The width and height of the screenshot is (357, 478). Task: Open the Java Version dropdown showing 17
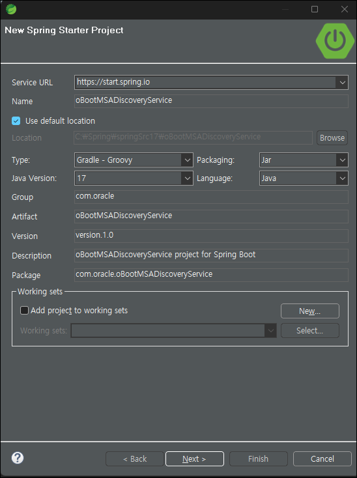click(134, 178)
